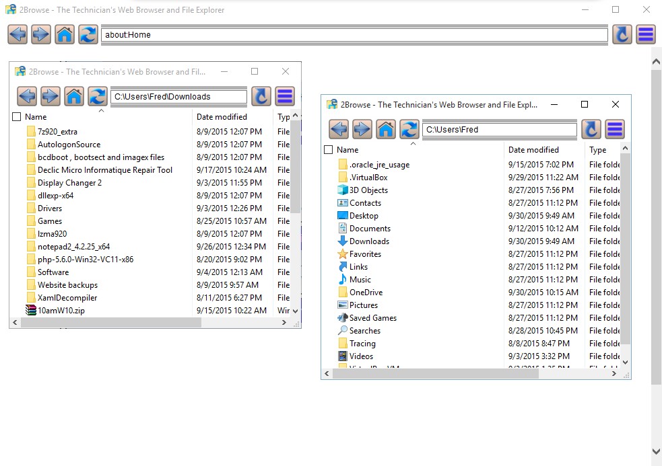
Task: Sort by Type in the C:\Users\Fred window
Action: pyautogui.click(x=597, y=150)
